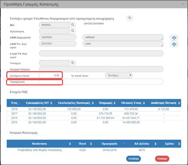Click the Υποέργο search magnifier icon
188x165 pixels.
[x=72, y=63]
